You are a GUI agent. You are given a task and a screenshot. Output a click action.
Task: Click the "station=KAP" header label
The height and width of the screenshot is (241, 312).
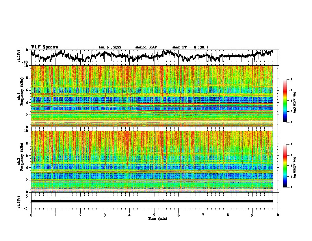(x=146, y=47)
